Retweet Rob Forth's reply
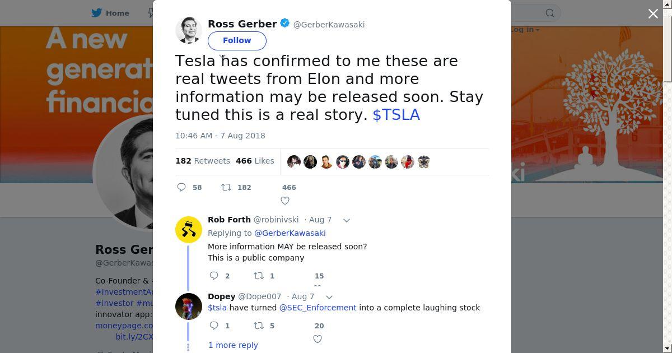The width and height of the screenshot is (672, 353). tap(259, 276)
